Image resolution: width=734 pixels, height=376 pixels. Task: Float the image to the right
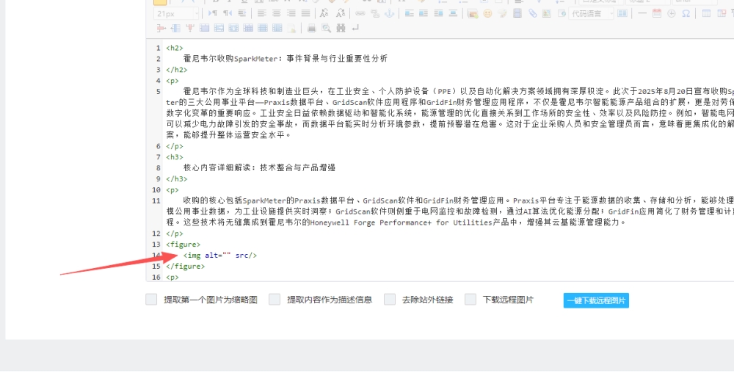438,13
